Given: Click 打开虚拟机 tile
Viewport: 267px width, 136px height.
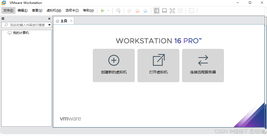Looking at the screenshot, I should 158,66.
